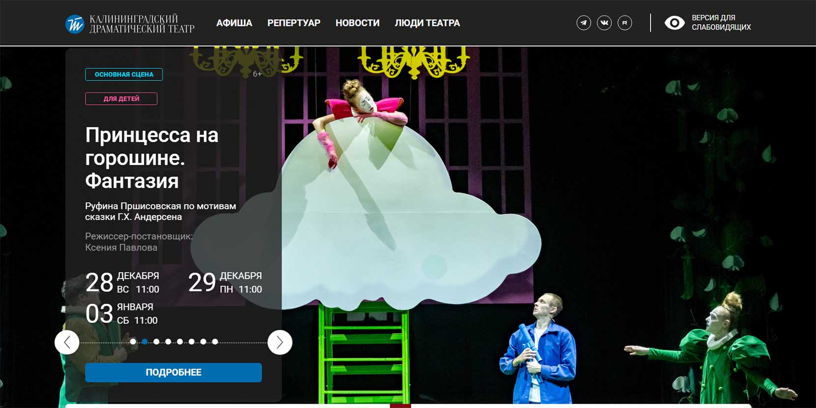
Task: Open the Люди театра menu item
Action: (427, 23)
